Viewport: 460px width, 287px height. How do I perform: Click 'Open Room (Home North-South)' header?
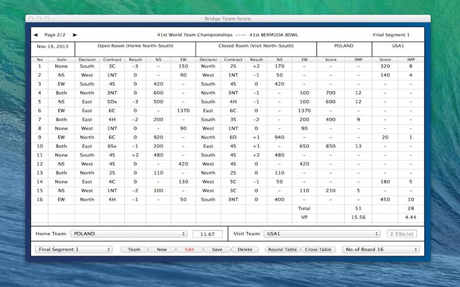135,46
